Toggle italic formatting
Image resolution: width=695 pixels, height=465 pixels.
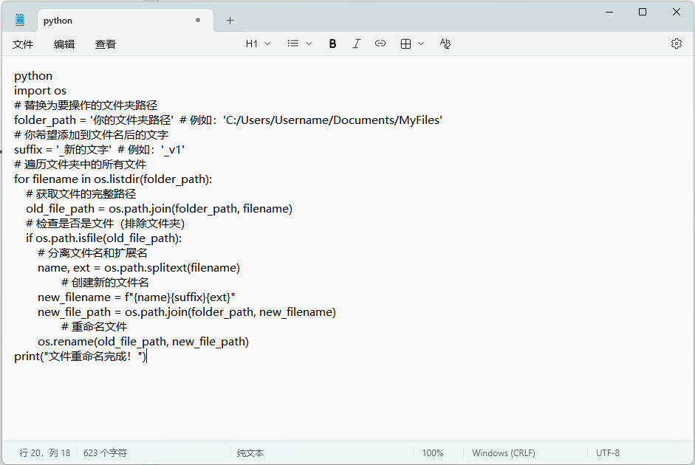coord(357,44)
